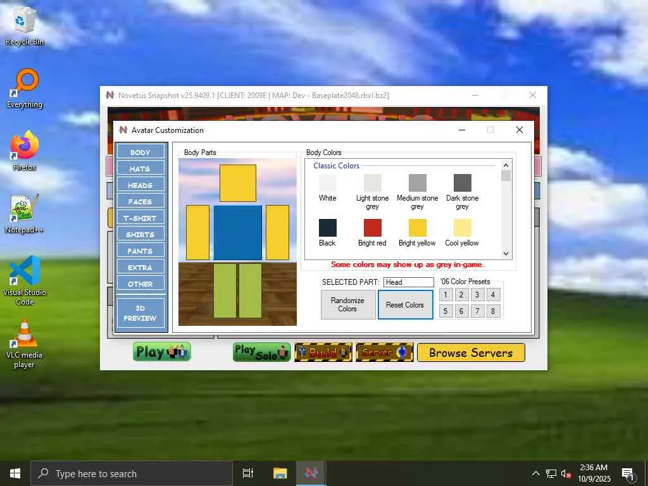Select the Novetus taskbar icon
The image size is (648, 486).
311,473
